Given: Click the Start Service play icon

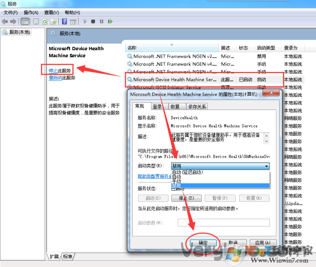Looking at the screenshot, I should (x=85, y=21).
